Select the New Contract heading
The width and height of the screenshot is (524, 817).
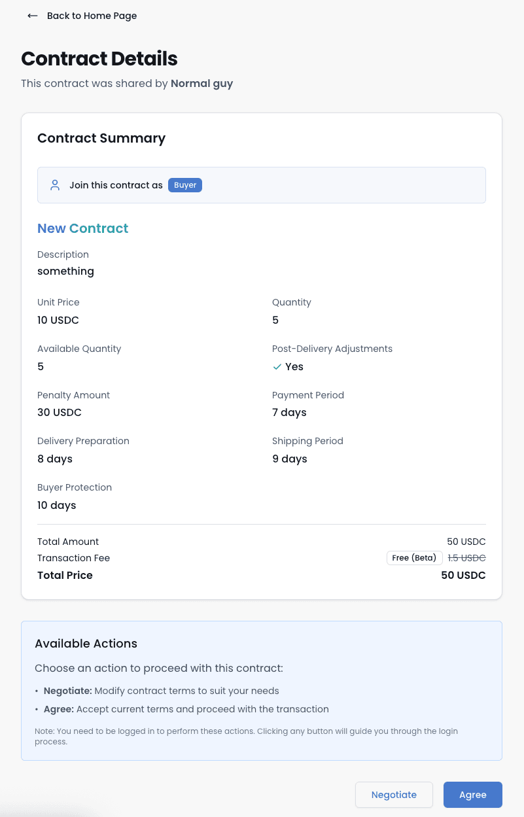pyautogui.click(x=82, y=228)
